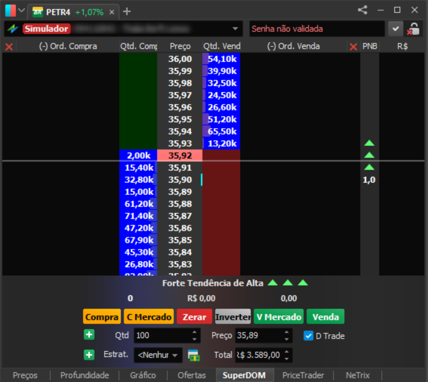The width and height of the screenshot is (428, 382).
Task: Click the price row 35,85
Action: (180, 240)
